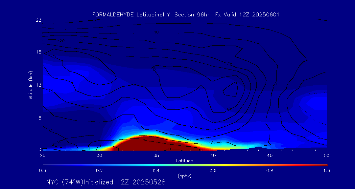This screenshot has width=355, height=189.
Task: Click the "Latitude" axis label
Action: [x=184, y=161]
